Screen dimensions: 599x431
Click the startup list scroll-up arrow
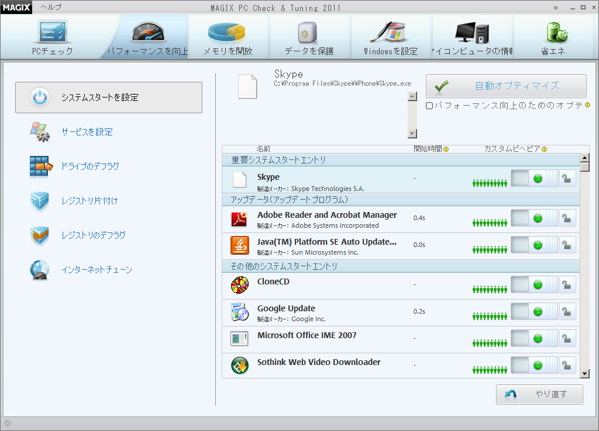pos(585,158)
